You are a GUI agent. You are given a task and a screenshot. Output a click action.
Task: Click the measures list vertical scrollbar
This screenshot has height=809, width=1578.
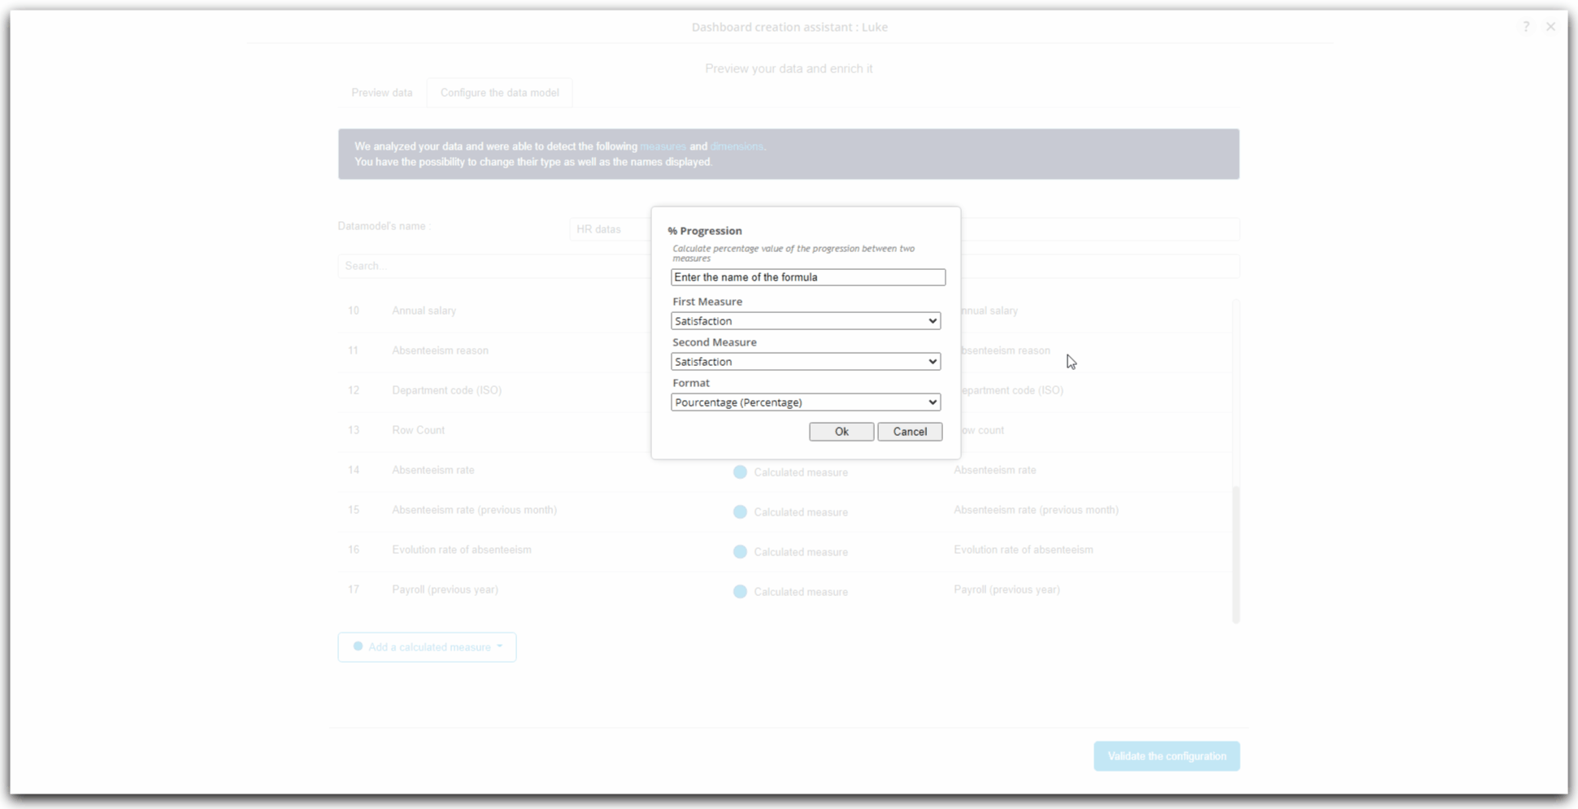click(x=1236, y=461)
